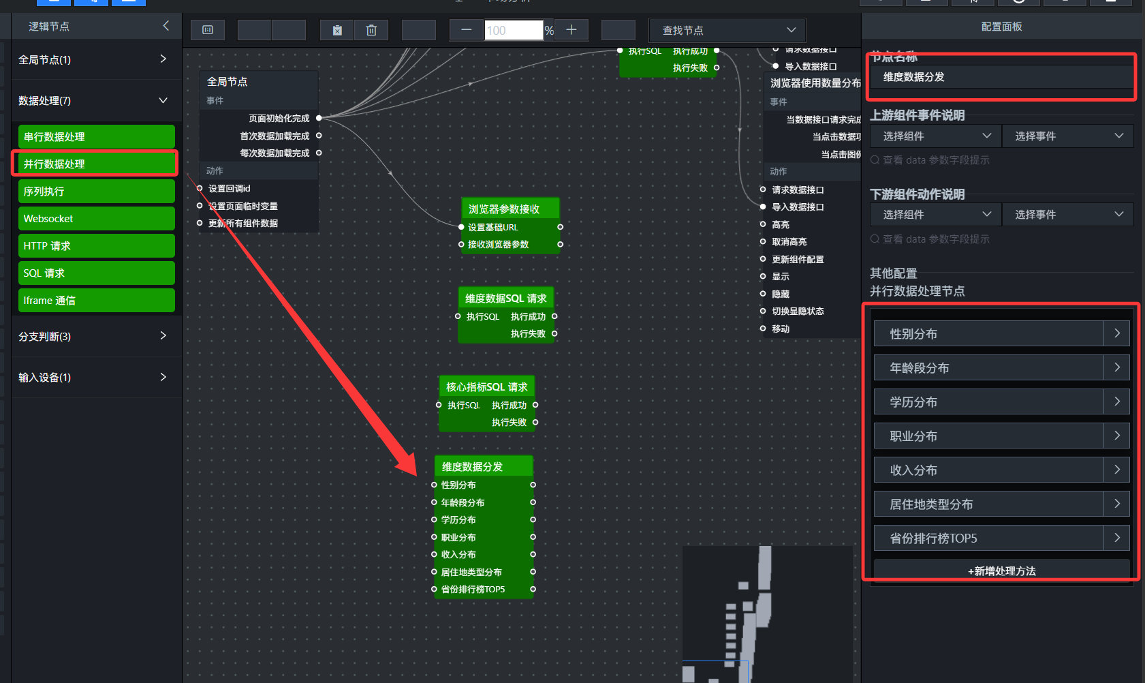Click 核心指标SQL 执行失败 output port
Image resolution: width=1145 pixels, height=683 pixels.
tap(535, 422)
